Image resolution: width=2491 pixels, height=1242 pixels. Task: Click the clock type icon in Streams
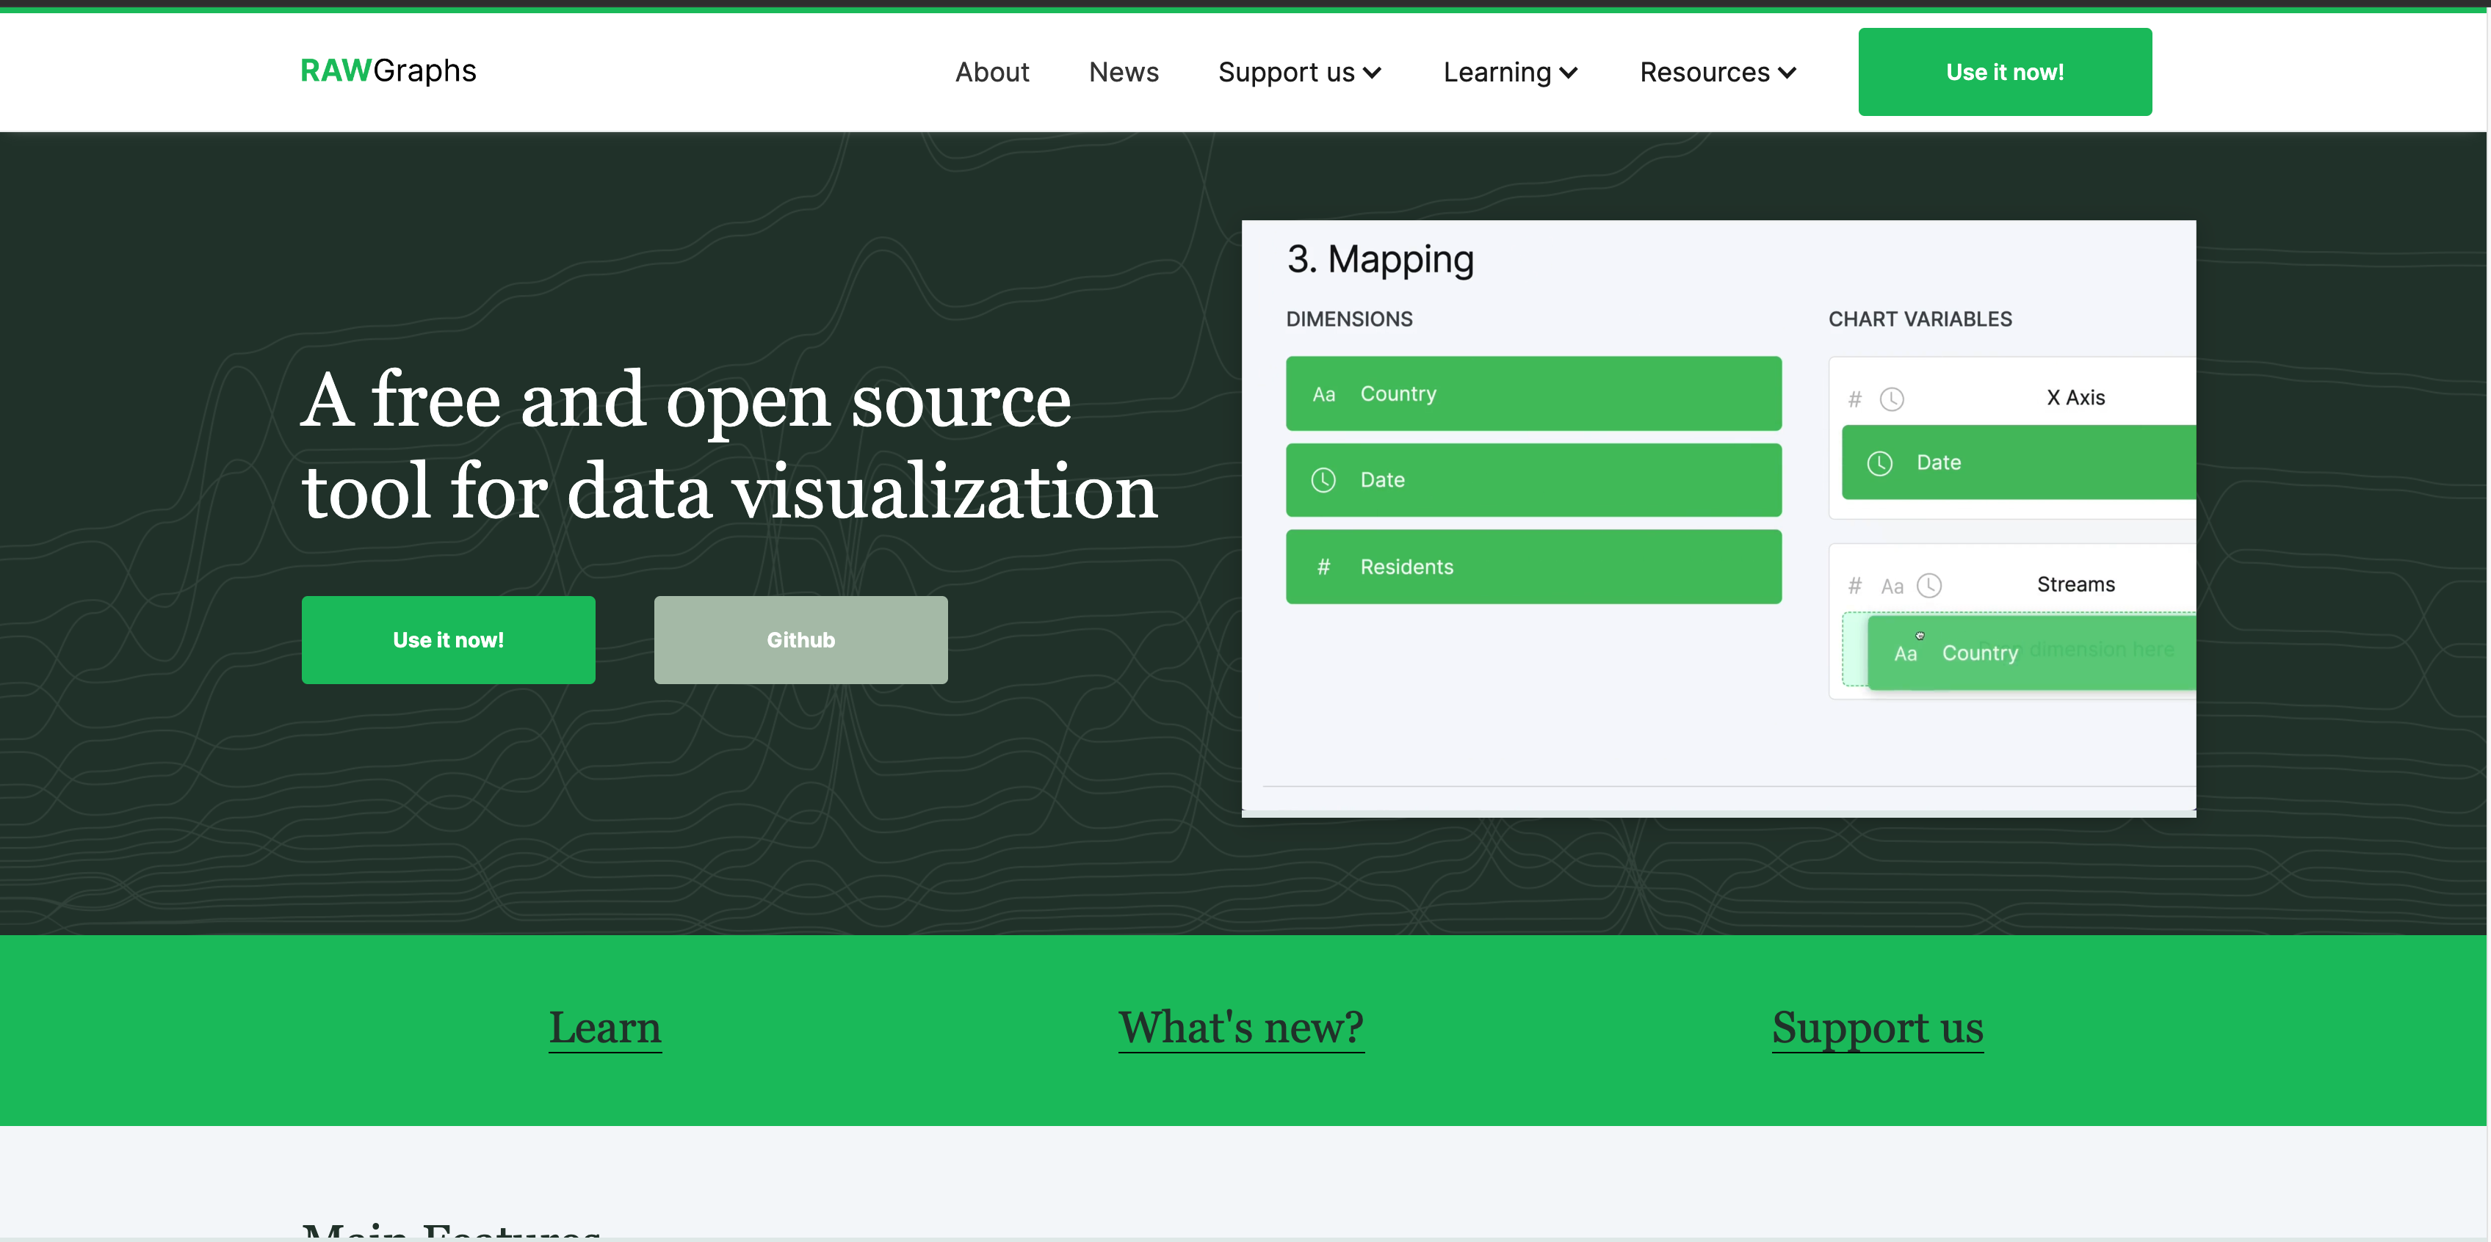(1929, 586)
